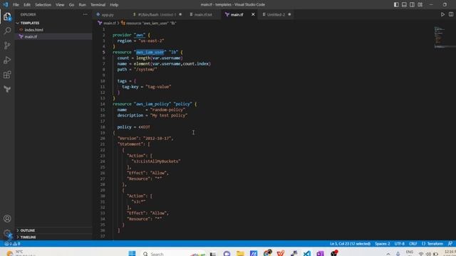The width and height of the screenshot is (456, 256).
Task: Switch to the main.tf.txt tab
Action: pyautogui.click(x=203, y=14)
